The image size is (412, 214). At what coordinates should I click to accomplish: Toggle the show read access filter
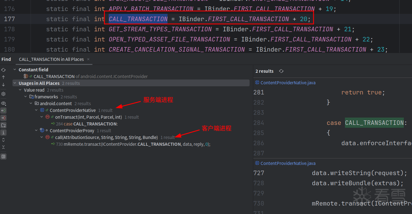click(3, 111)
